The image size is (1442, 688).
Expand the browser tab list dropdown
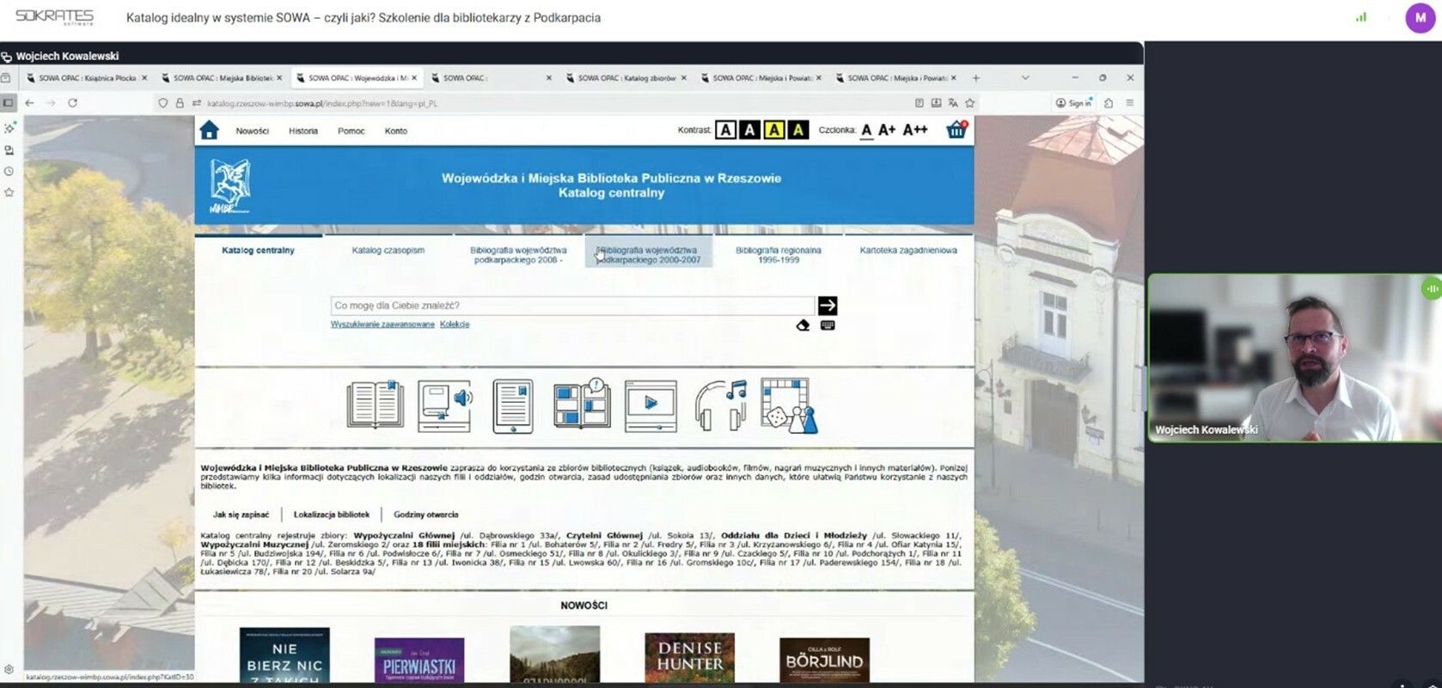(x=1025, y=77)
